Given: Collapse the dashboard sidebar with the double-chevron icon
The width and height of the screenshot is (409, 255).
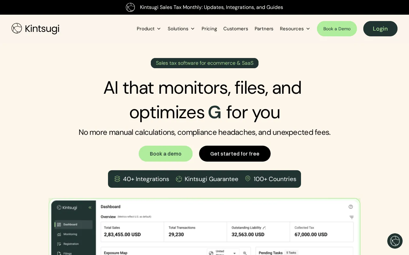Looking at the screenshot, I should click(x=90, y=208).
